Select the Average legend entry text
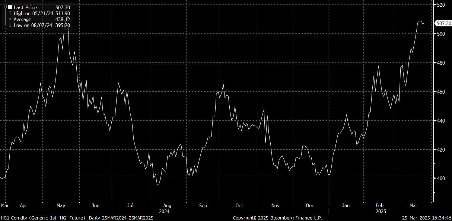This screenshot has height=221, width=452. [23, 19]
